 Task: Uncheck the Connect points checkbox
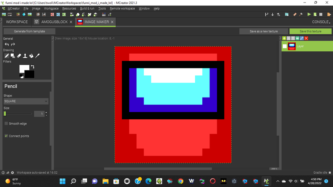6,136
